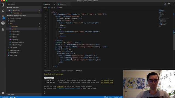Viewport: 175px width, 98px height.
Task: Select App.js in the src folder
Action: tap(14, 29)
